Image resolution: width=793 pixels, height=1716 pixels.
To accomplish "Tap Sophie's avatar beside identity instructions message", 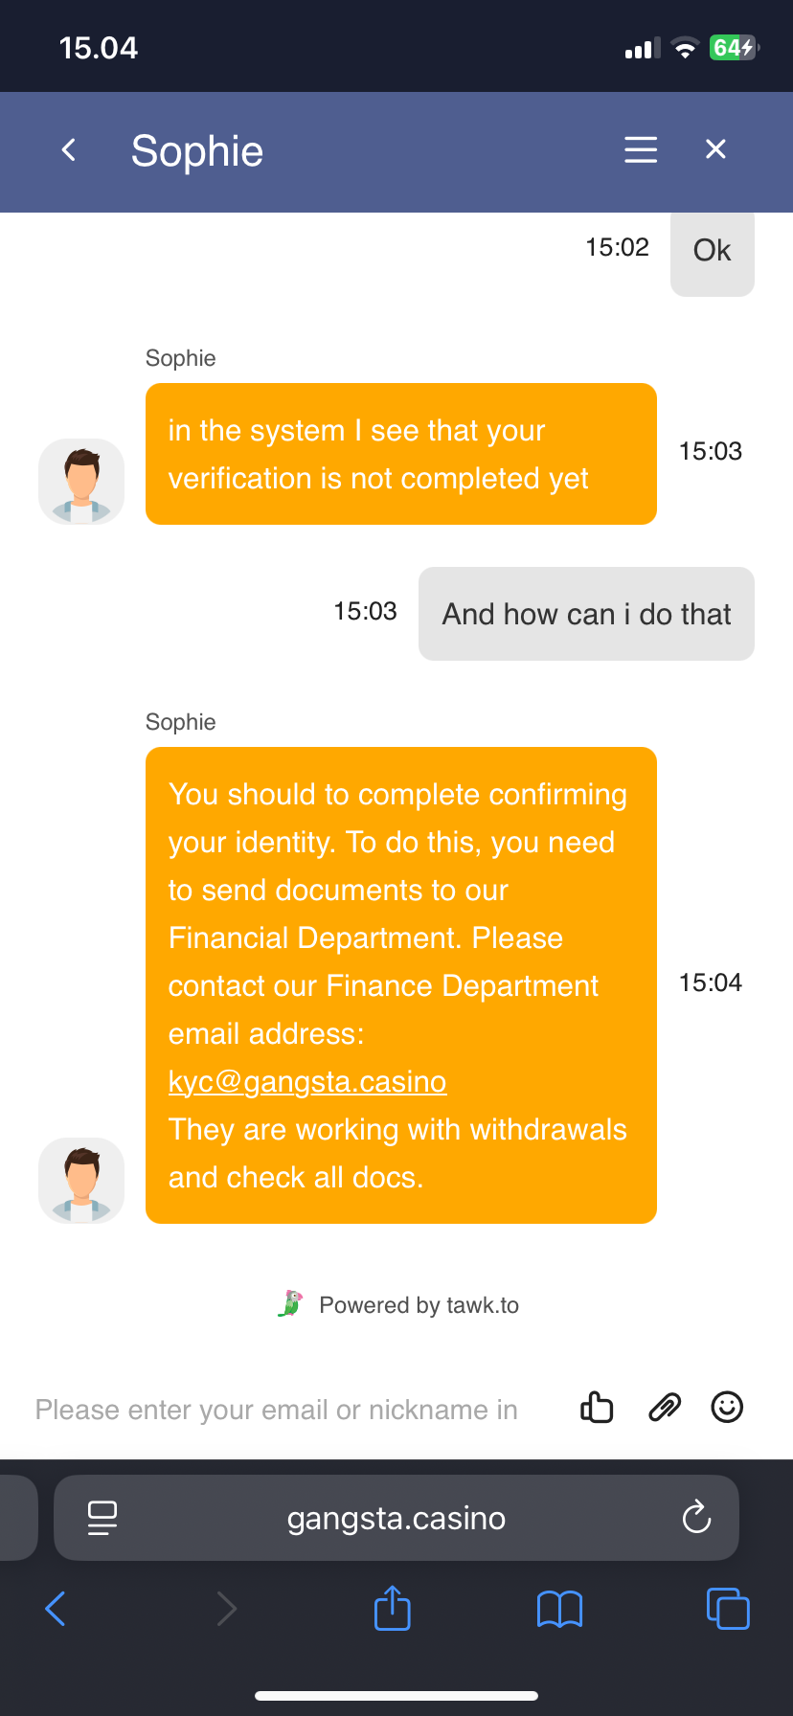I will click(81, 1181).
